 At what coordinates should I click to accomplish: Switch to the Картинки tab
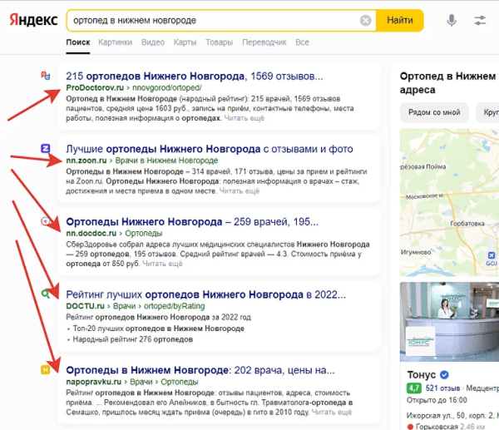click(x=115, y=42)
